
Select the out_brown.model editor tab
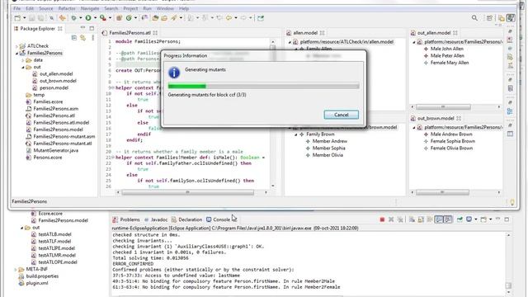[x=436, y=119]
